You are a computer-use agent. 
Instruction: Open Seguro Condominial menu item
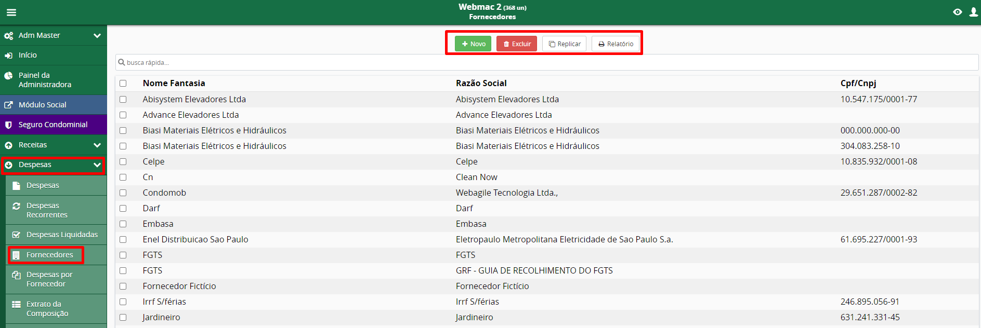(54, 125)
